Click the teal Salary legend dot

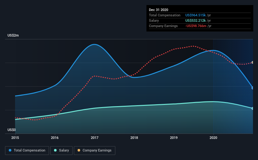click(55, 150)
